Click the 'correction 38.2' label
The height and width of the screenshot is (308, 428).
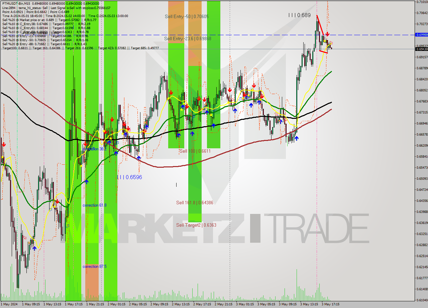(95, 149)
